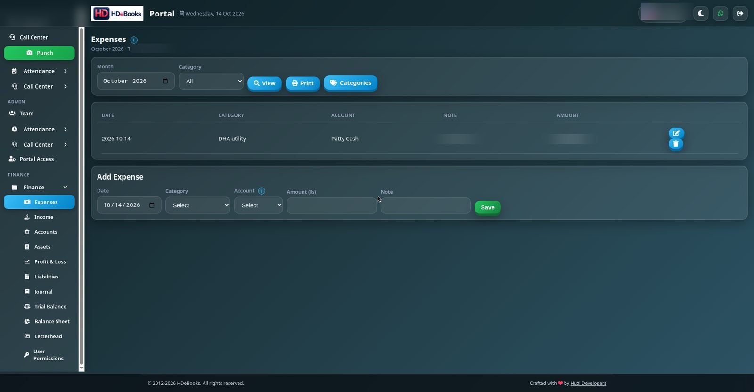Open Income page
754x392 pixels.
43,217
